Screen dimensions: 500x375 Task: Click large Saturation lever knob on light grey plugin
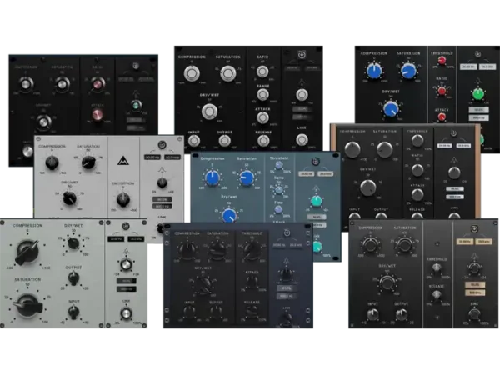pos(28,306)
